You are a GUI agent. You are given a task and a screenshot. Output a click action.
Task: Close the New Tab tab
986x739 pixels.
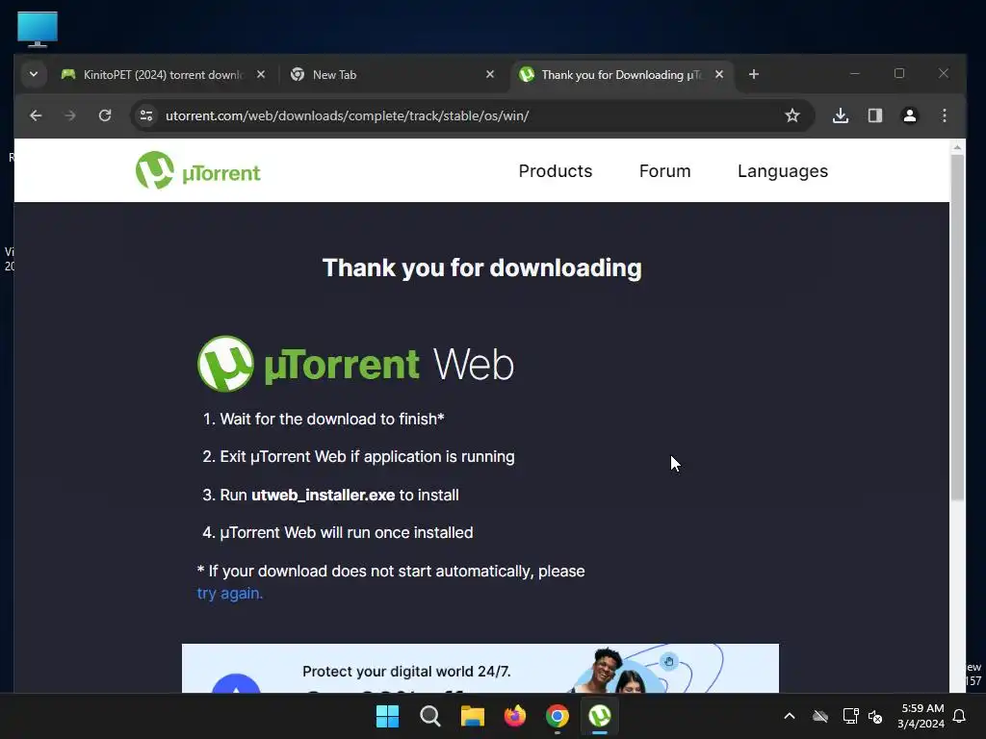click(x=490, y=74)
